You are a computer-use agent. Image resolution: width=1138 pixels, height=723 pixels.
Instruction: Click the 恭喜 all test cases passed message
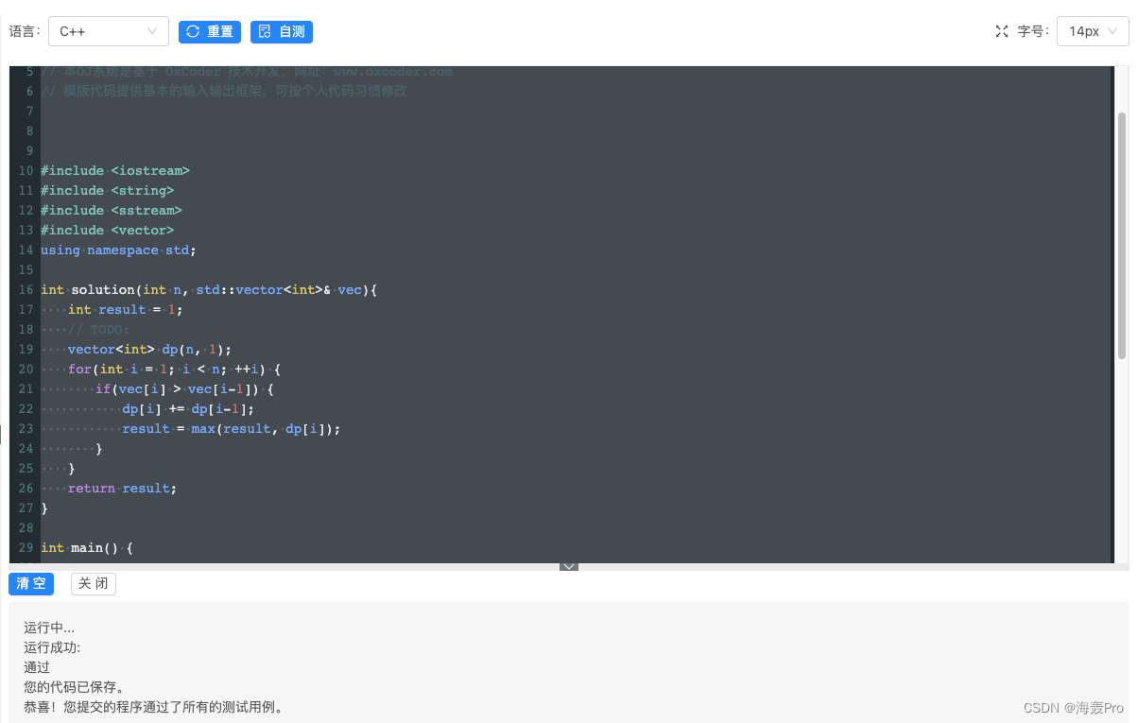[153, 707]
